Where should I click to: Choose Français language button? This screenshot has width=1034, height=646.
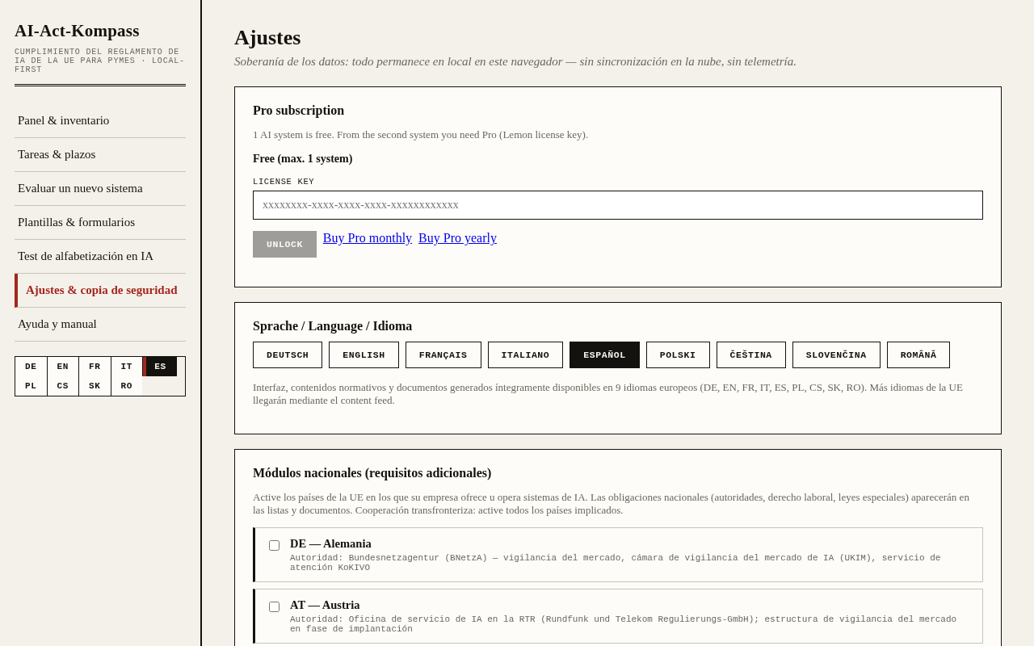click(x=443, y=354)
